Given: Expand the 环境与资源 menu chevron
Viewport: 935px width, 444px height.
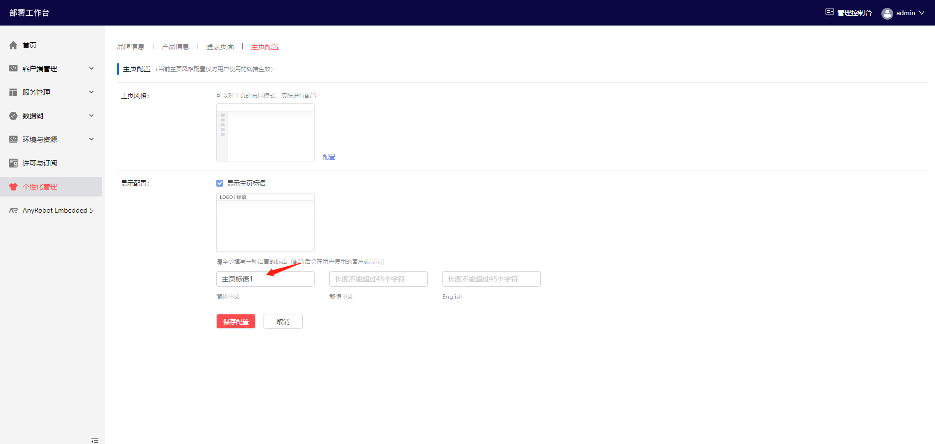Looking at the screenshot, I should 91,139.
